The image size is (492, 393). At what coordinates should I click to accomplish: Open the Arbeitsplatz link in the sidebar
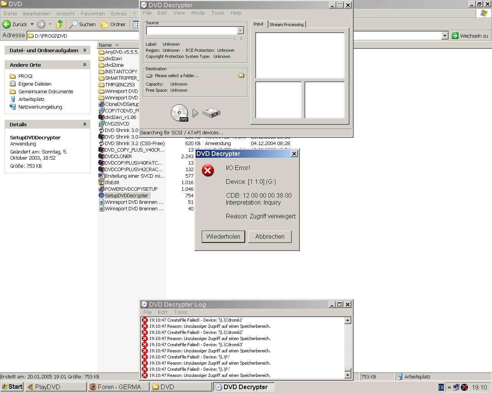[32, 99]
